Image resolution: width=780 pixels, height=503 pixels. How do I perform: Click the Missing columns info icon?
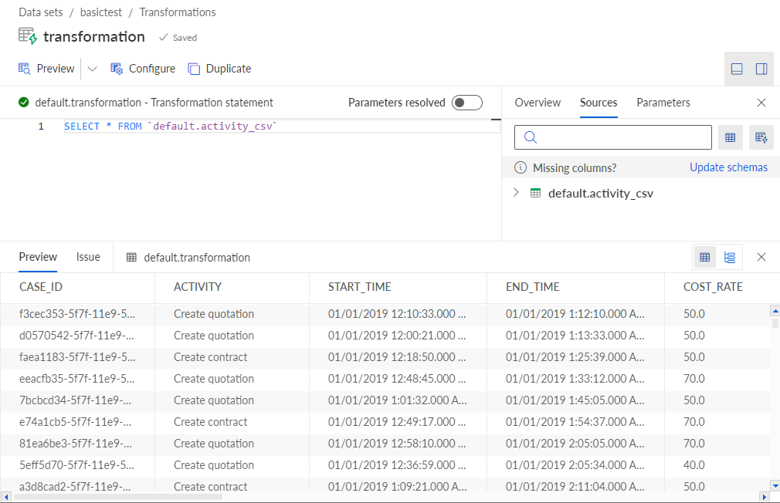tap(521, 167)
